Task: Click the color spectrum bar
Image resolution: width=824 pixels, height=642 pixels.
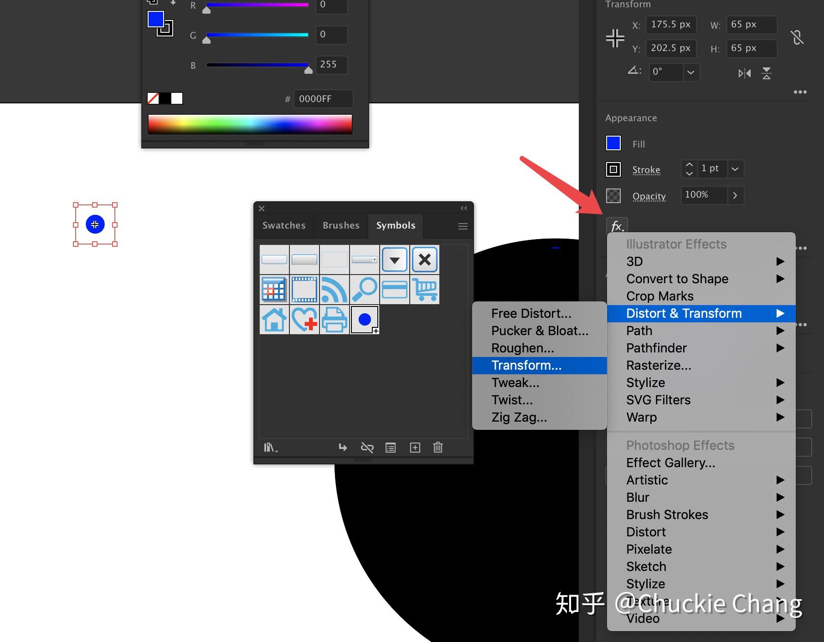Action: (x=250, y=124)
